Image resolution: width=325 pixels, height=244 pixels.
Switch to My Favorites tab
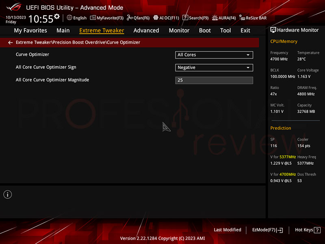point(30,30)
